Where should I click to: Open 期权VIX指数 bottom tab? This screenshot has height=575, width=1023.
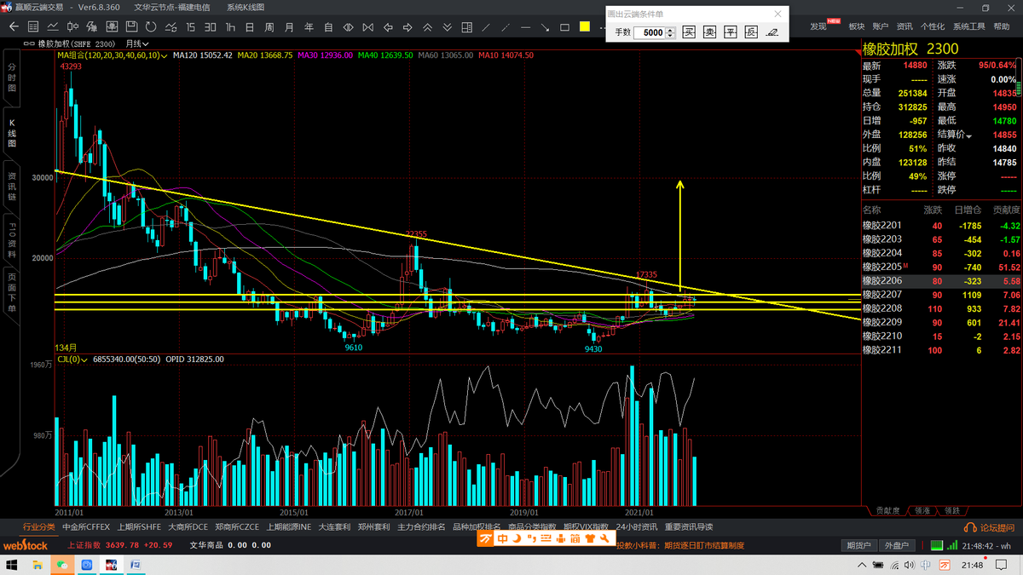(x=586, y=527)
